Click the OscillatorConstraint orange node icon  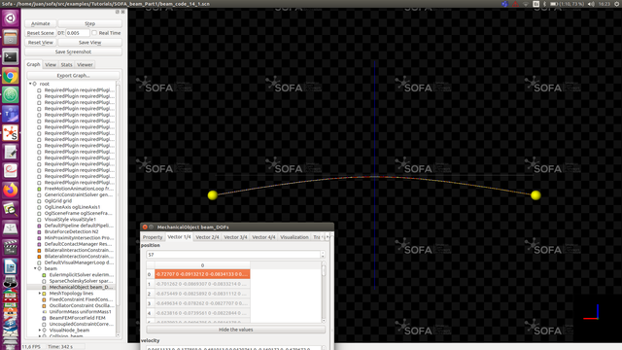[44, 305]
